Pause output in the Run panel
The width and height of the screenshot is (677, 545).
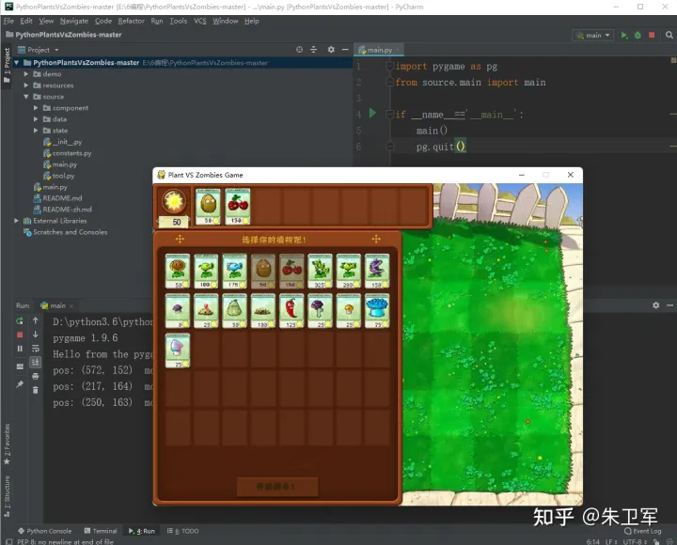(20, 349)
